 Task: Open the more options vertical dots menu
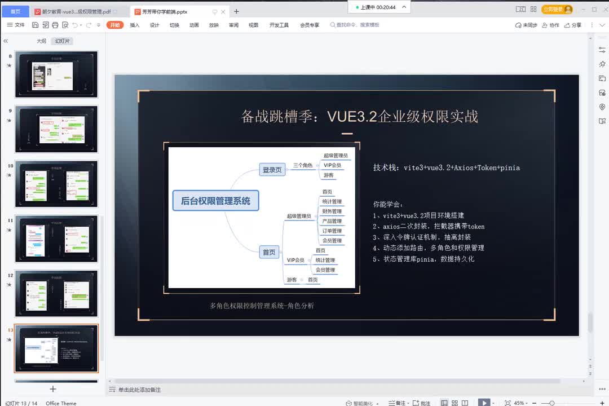point(592,25)
